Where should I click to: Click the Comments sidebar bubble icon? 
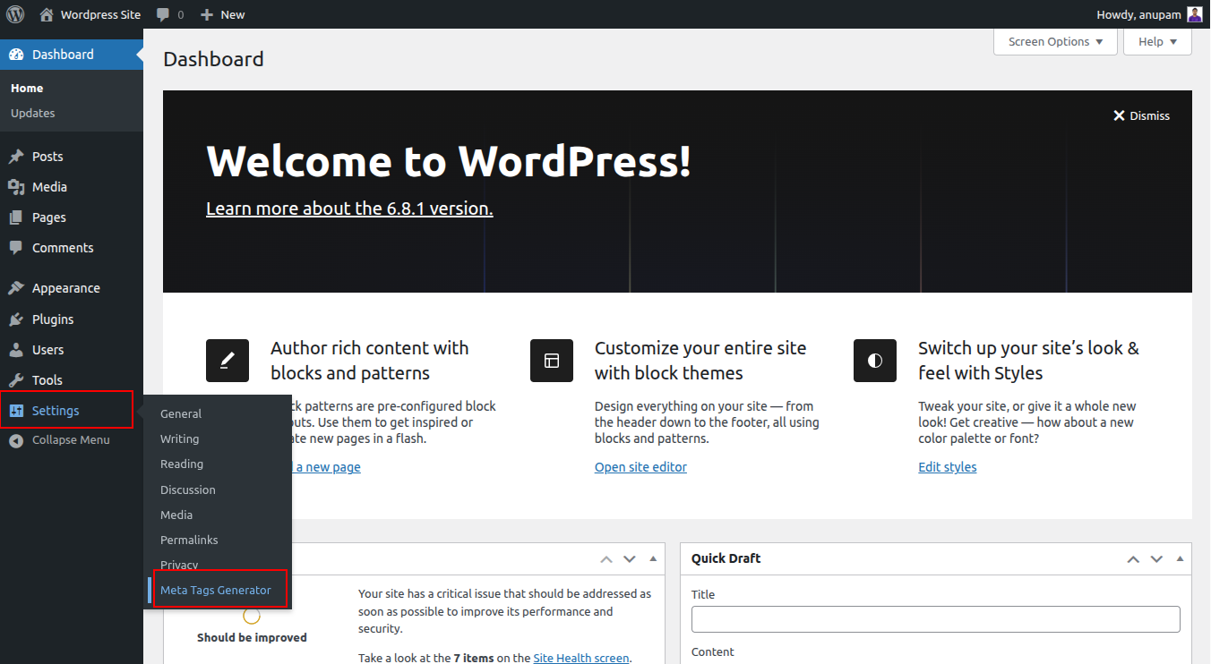pyautogui.click(x=16, y=248)
